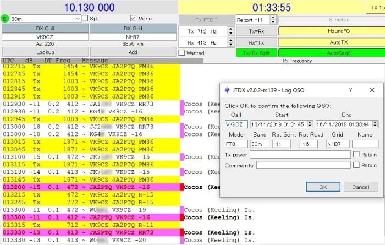This screenshot has height=245, width=385.
Task: Click the help question mark in Log QSO dialog
Action: 351,90
